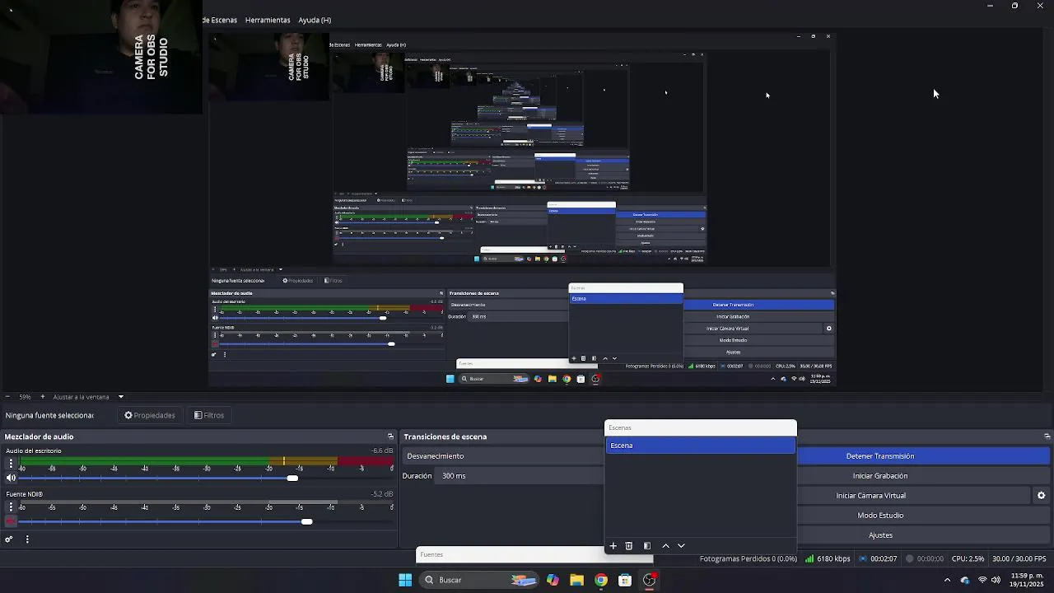Viewport: 1054px width, 593px height.
Task: Open Google Chrome from taskbar
Action: click(x=601, y=580)
